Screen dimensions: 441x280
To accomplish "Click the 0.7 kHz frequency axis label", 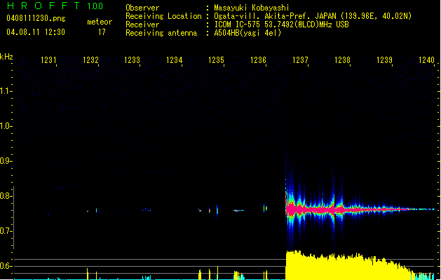I will pos(5,231).
